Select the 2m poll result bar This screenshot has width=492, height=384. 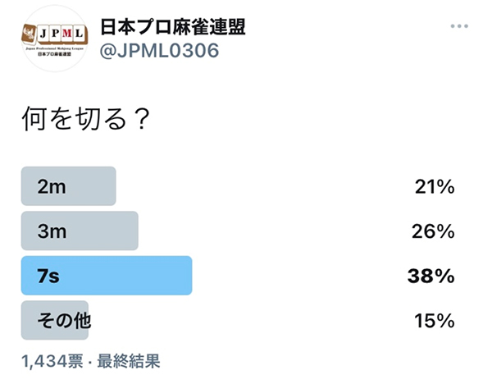(68, 186)
